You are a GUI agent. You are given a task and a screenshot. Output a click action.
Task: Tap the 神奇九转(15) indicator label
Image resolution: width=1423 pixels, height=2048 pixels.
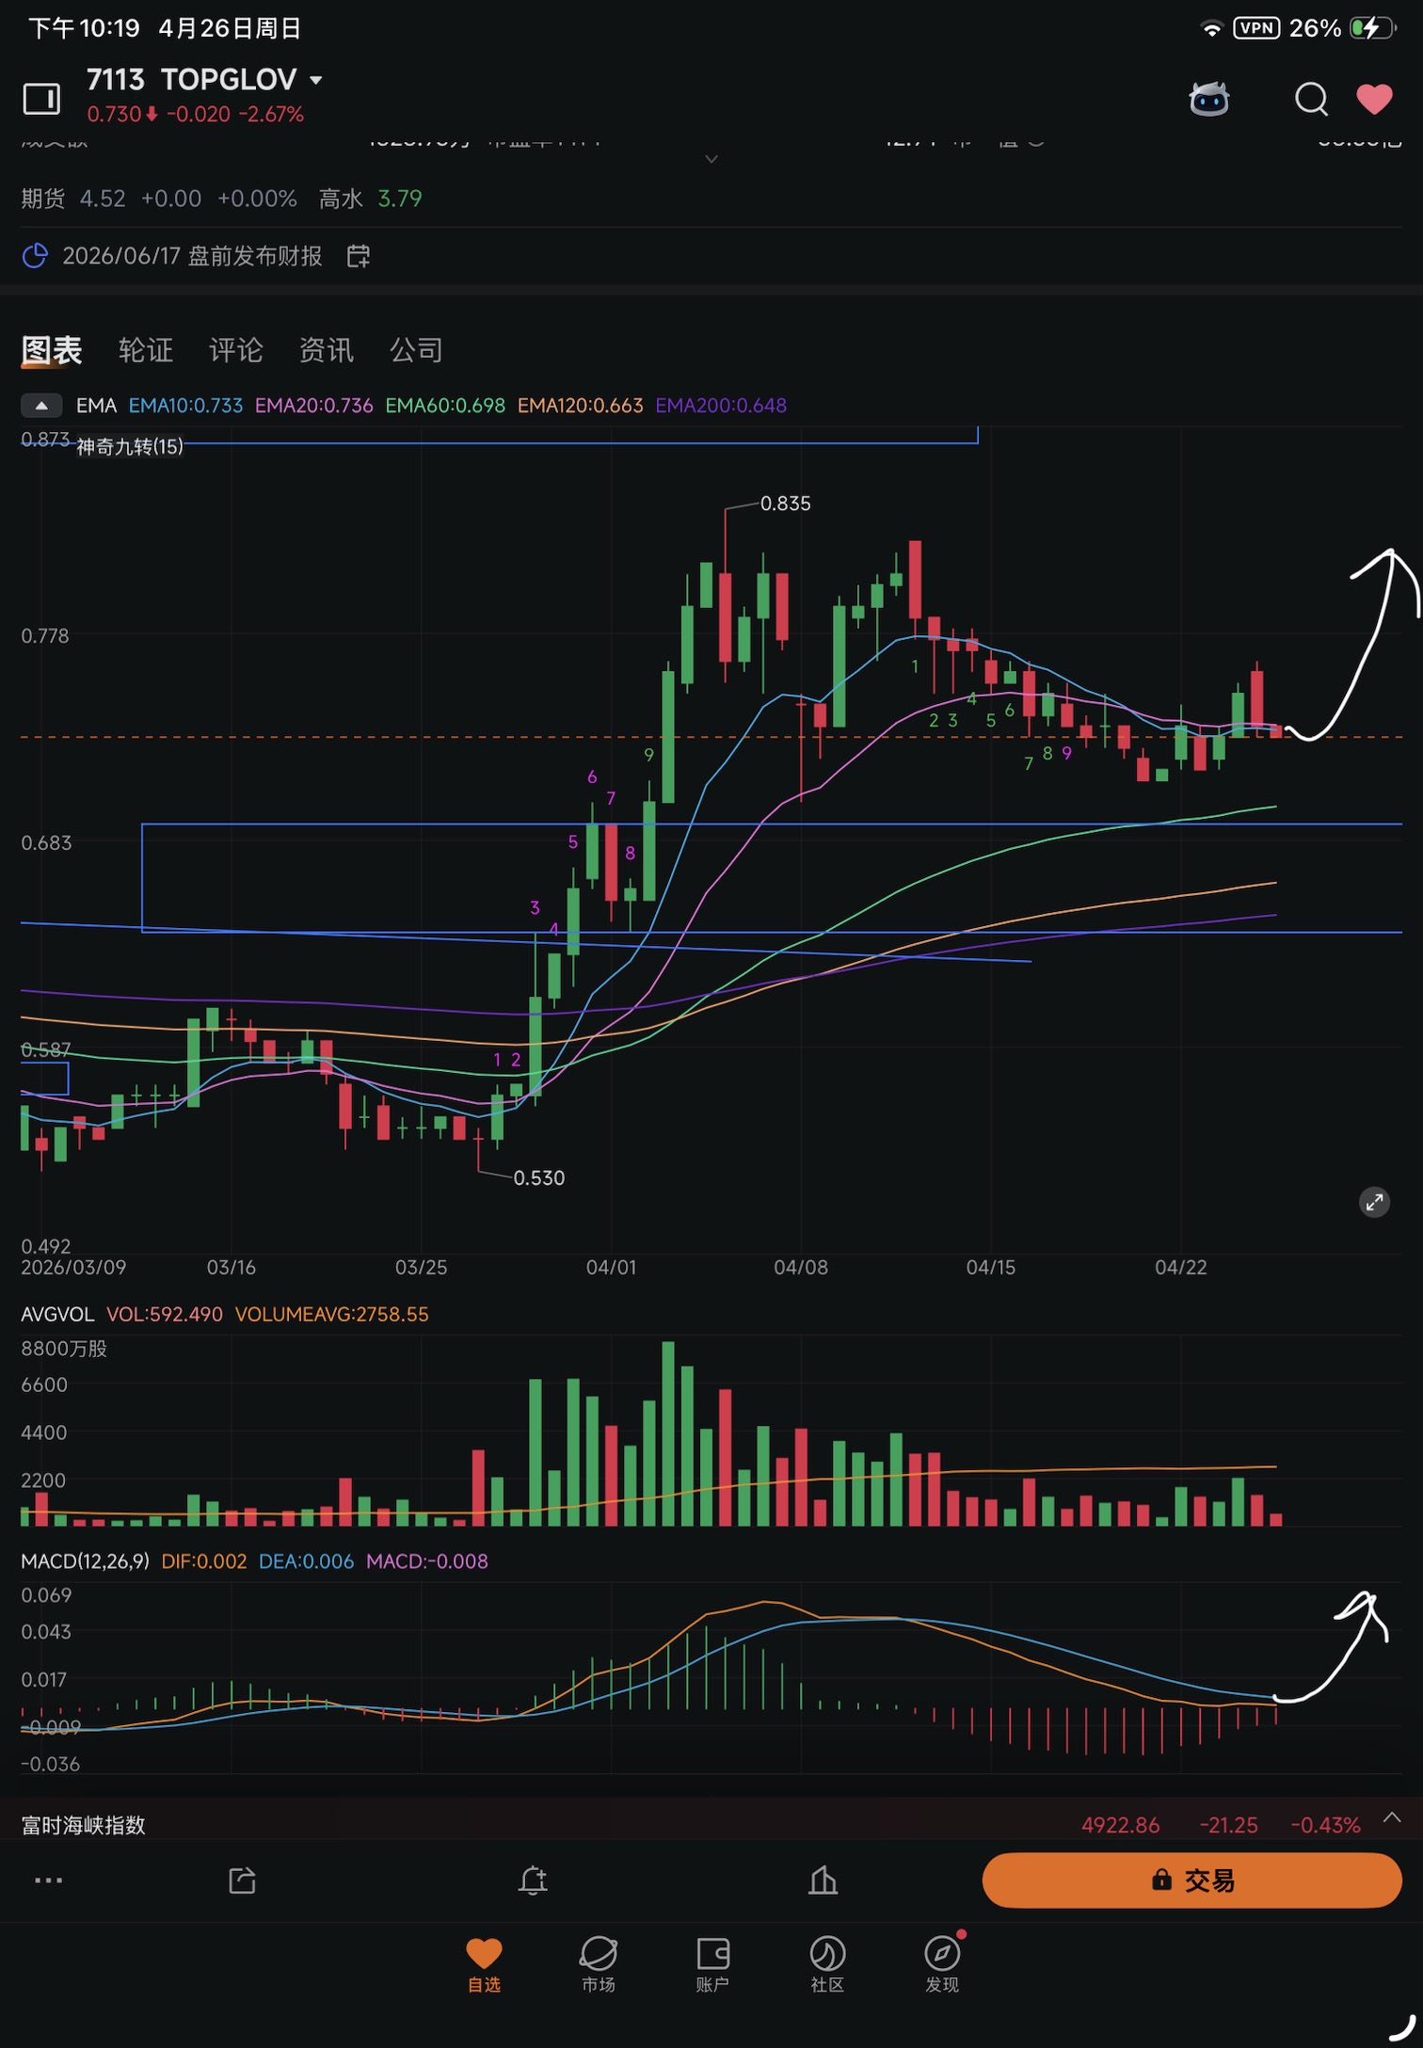point(130,447)
